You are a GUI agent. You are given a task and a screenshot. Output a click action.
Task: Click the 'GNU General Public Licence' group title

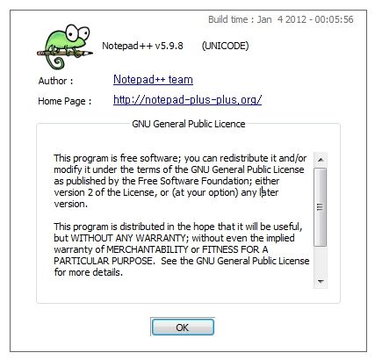pyautogui.click(x=189, y=124)
